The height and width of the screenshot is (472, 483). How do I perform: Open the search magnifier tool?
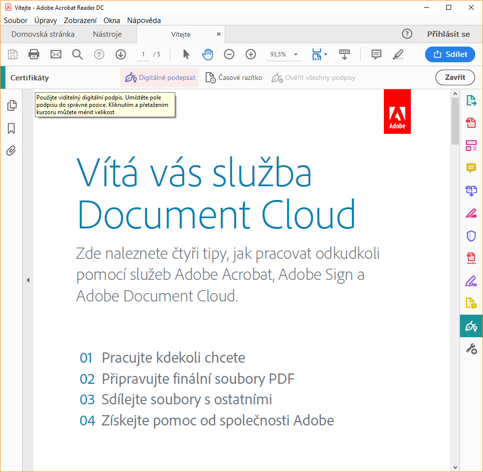pyautogui.click(x=78, y=54)
